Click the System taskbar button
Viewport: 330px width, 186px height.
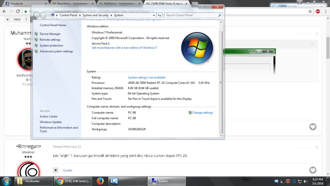click(166, 181)
